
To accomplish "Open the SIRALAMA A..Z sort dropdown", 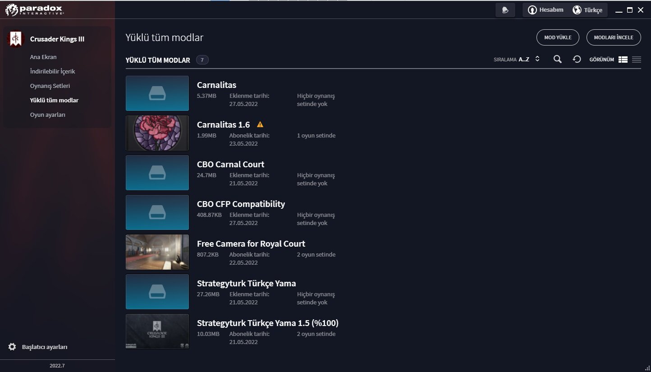I will [517, 59].
